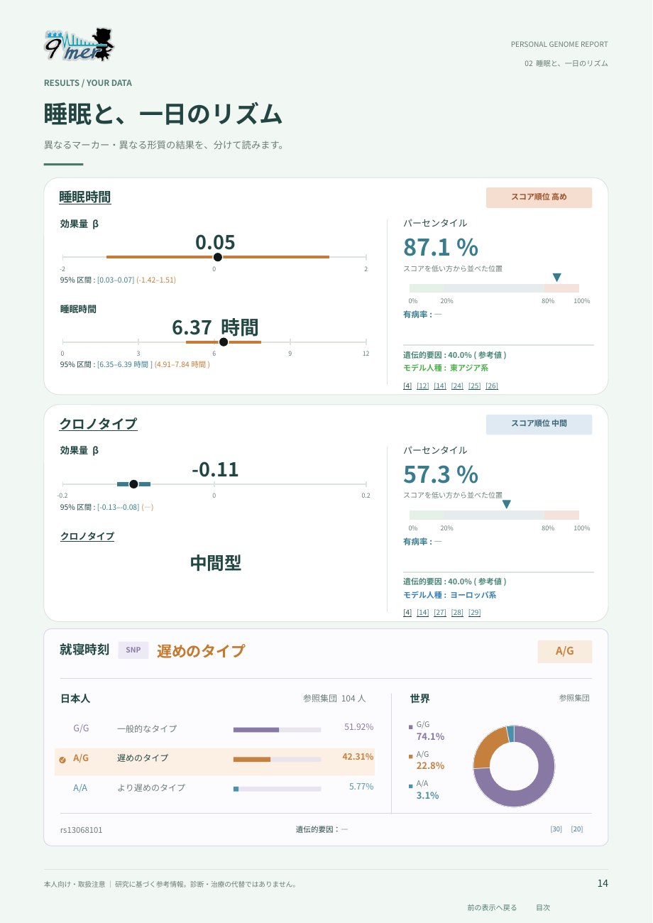The image size is (653, 923).
Task: Click the orange 遅めのタイプ heading
Action: point(201,650)
